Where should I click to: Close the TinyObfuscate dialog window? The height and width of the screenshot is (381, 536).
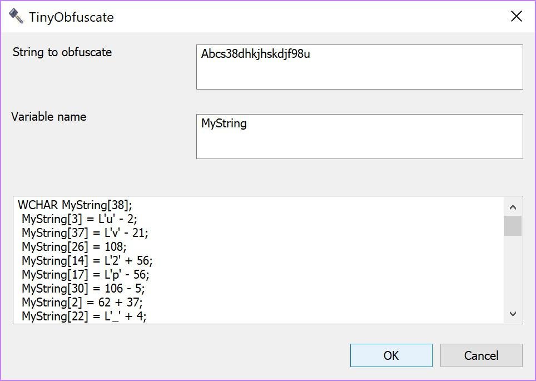point(516,17)
